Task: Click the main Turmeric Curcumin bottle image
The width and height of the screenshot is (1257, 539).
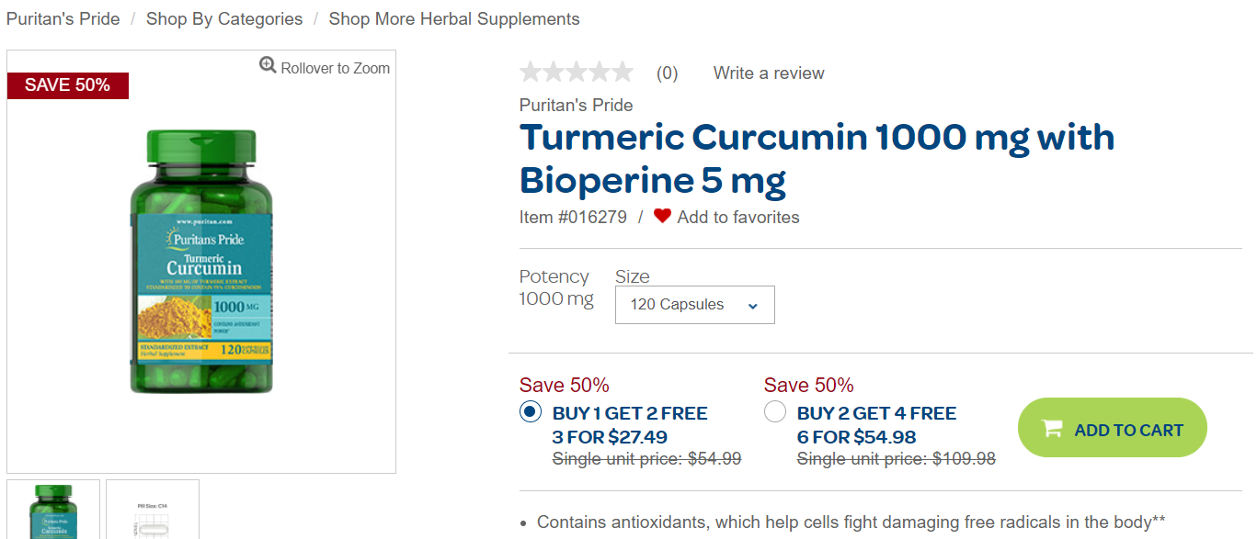Action: click(201, 262)
